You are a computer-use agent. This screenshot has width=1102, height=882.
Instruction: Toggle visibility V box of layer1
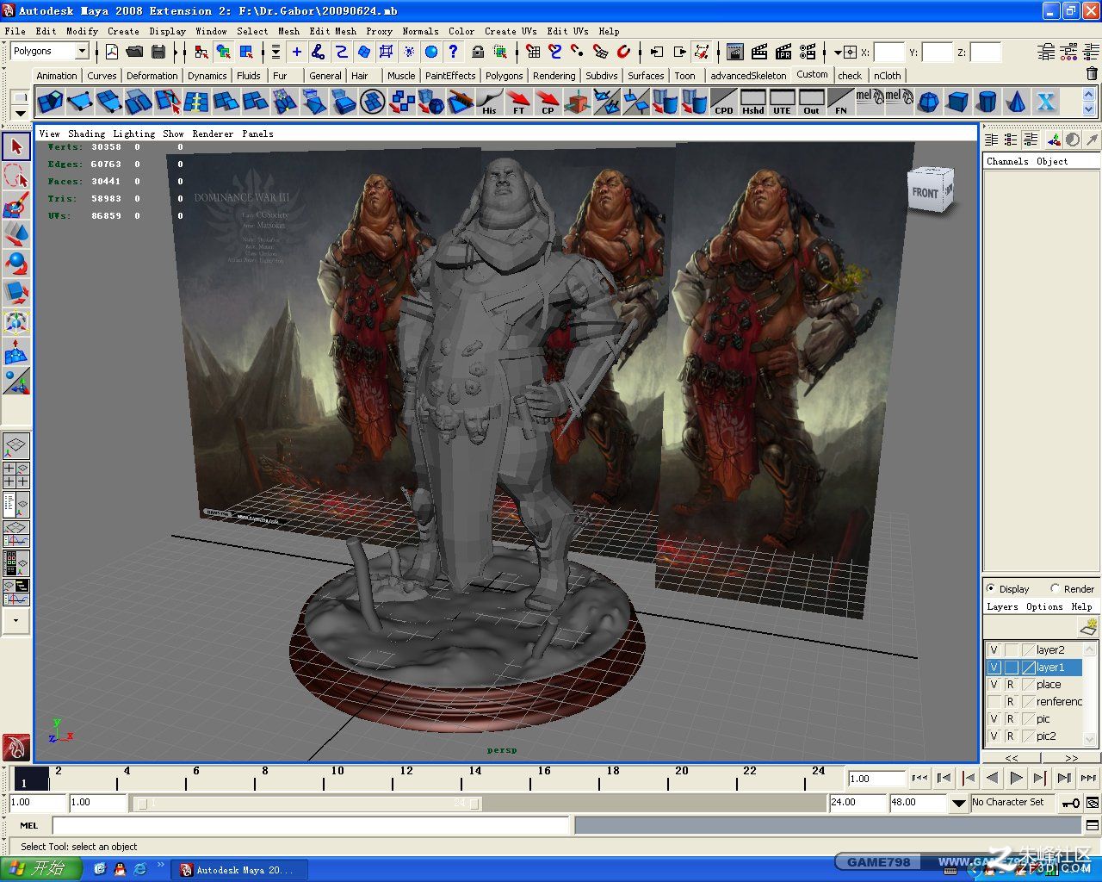[x=994, y=668]
